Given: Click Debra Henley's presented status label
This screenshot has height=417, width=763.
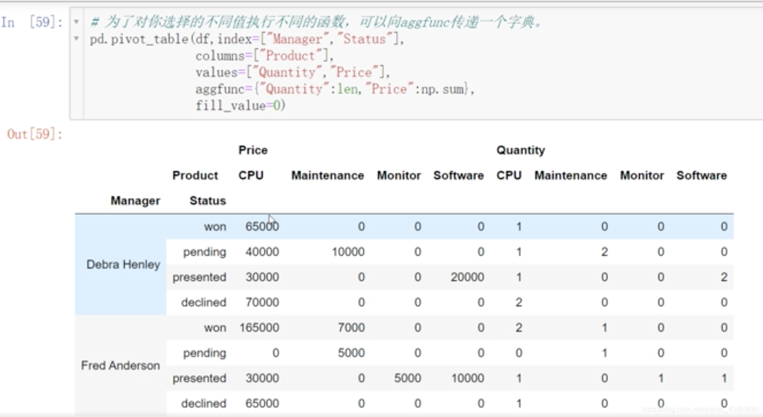Looking at the screenshot, I should [x=199, y=277].
